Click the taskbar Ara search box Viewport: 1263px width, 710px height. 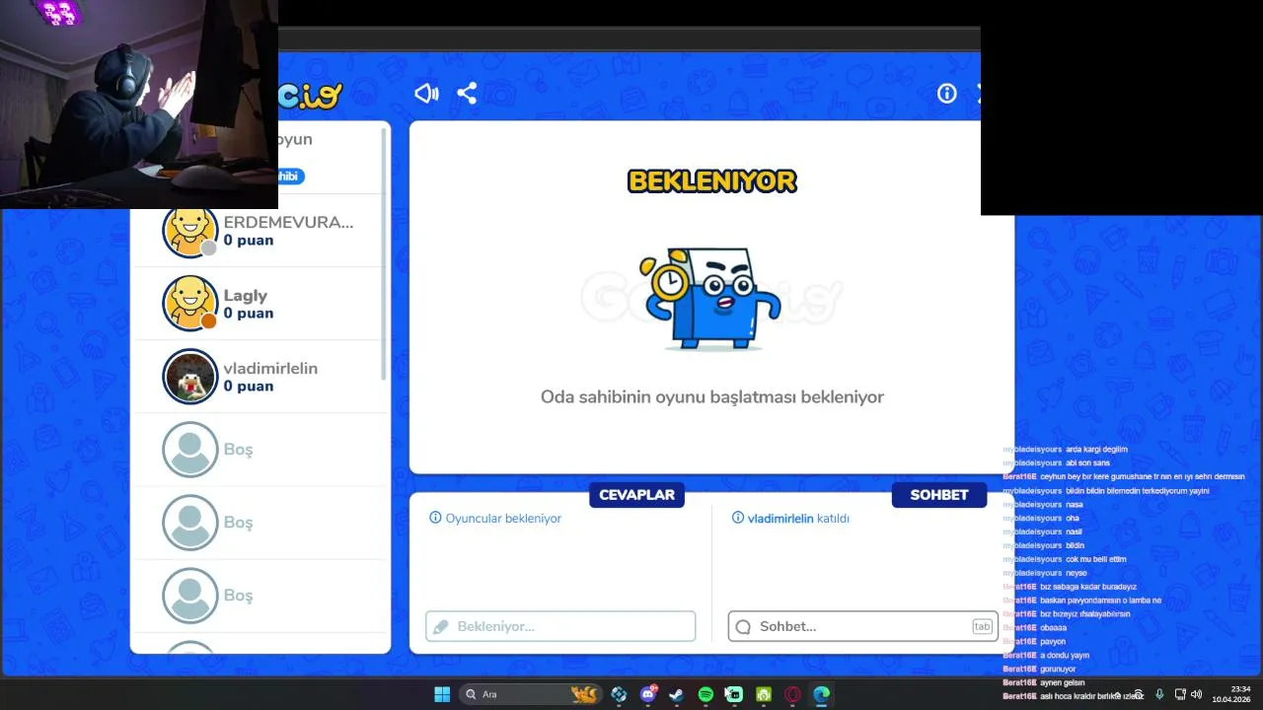coord(531,694)
